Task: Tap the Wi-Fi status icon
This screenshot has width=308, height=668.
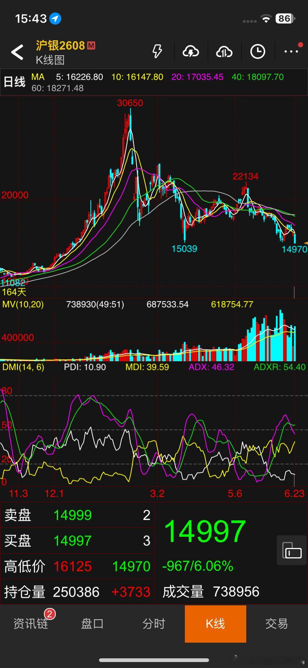Action: tap(266, 19)
